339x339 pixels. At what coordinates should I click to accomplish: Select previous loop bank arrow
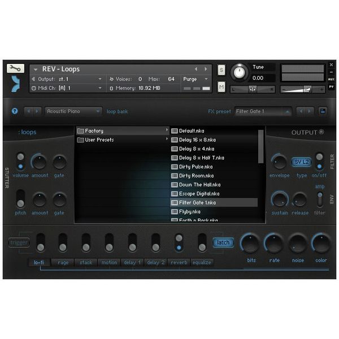pyautogui.click(x=28, y=111)
